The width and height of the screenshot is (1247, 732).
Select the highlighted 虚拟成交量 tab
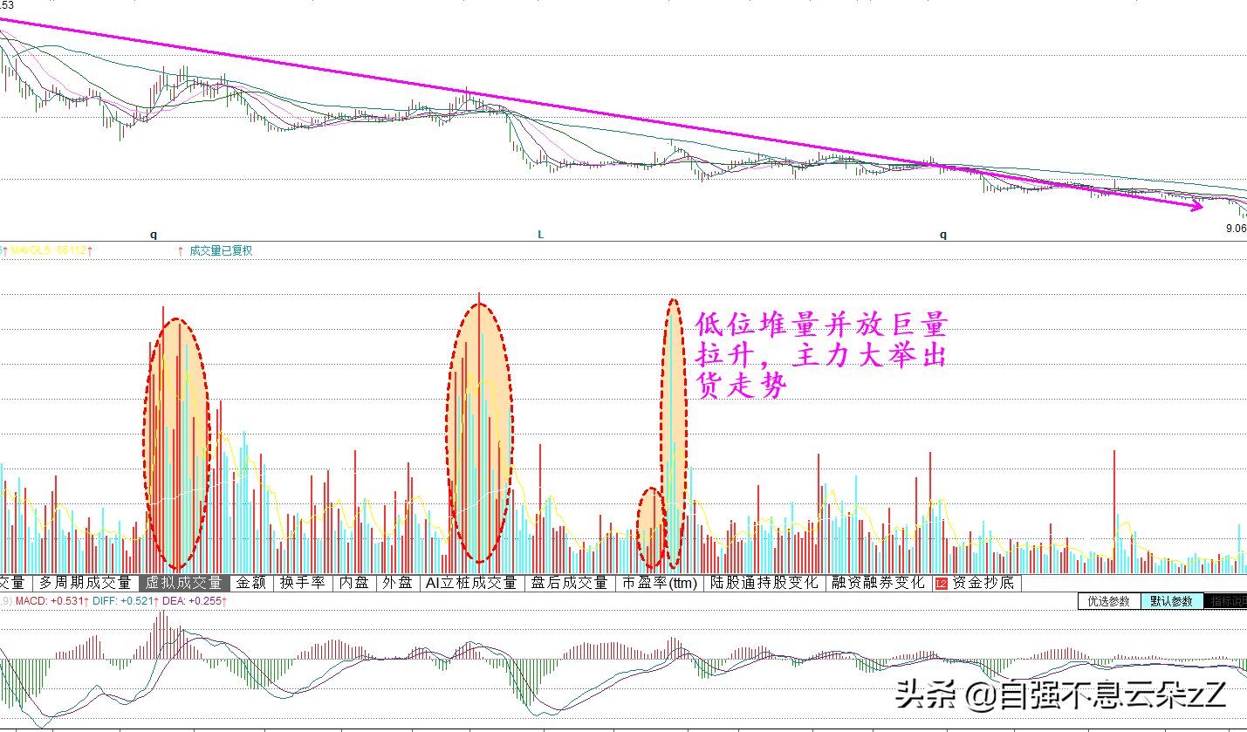coord(183,583)
